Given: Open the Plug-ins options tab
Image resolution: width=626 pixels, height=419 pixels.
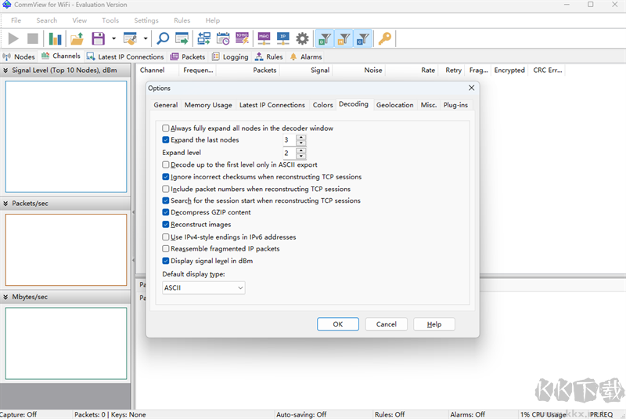Looking at the screenshot, I should coord(455,105).
